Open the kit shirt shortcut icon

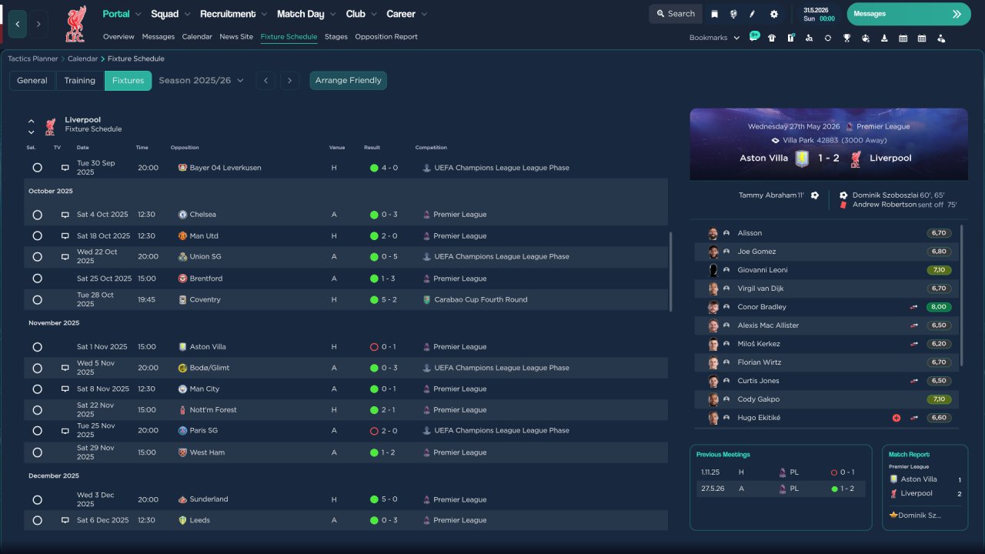772,38
